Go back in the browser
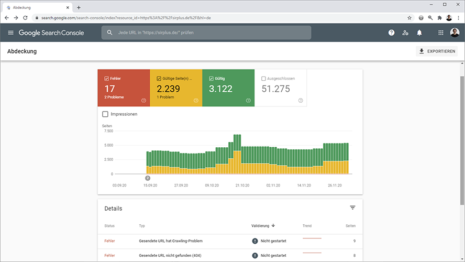This screenshot has width=465, height=262. [x=6, y=18]
